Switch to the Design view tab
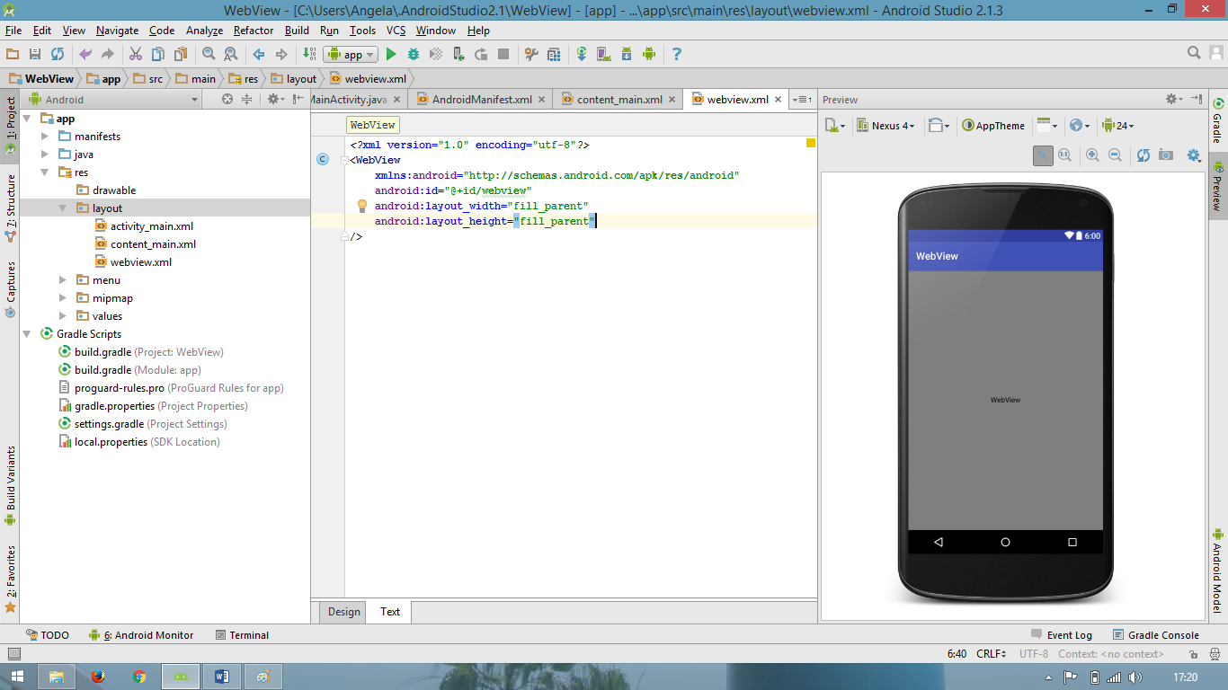 343,612
